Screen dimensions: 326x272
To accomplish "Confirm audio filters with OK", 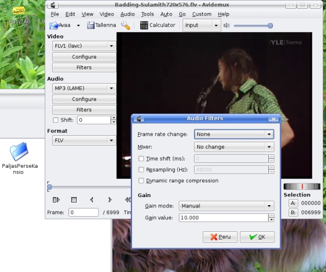I will tap(258, 237).
